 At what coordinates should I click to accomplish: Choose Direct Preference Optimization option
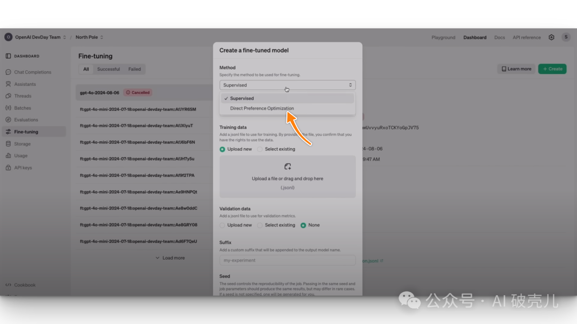262,108
